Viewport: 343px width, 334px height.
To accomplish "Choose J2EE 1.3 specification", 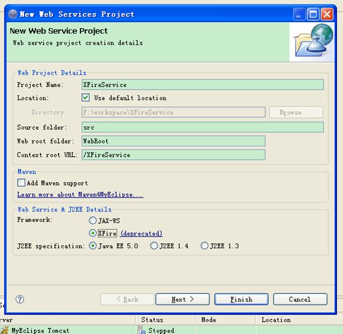I will pyautogui.click(x=205, y=246).
